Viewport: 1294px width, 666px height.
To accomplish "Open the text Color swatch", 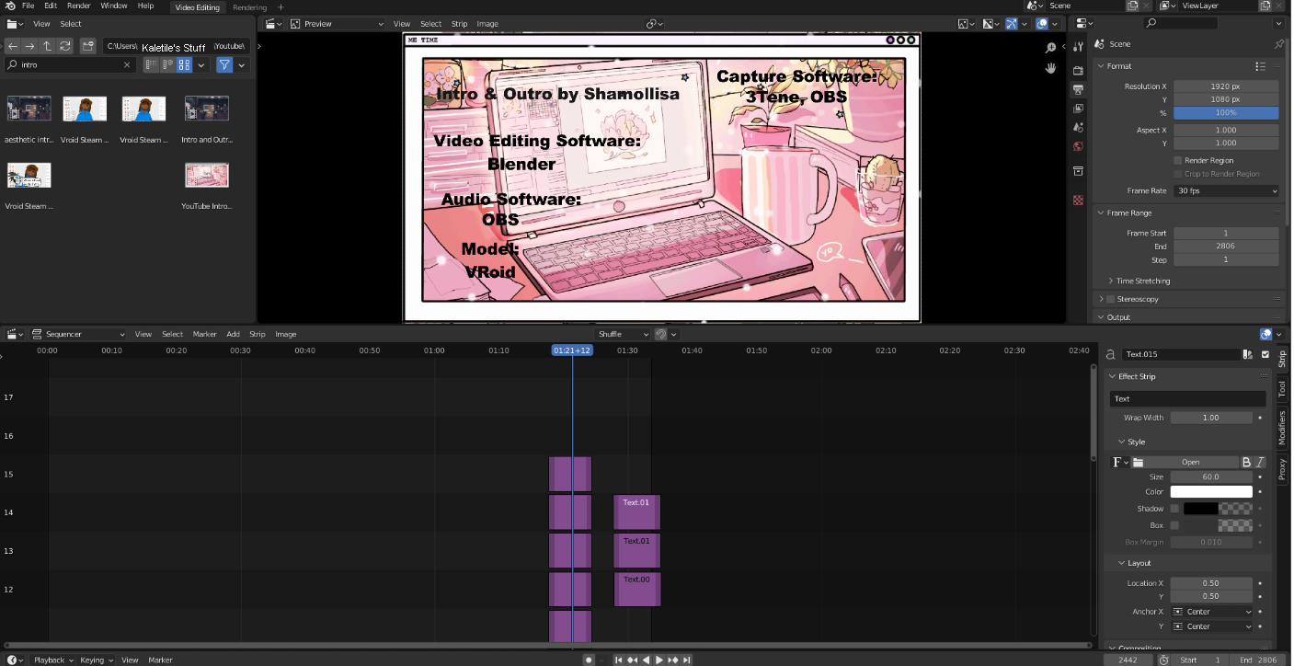I will tap(1211, 492).
